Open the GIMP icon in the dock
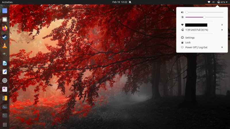The image size is (230, 129). 5,54
